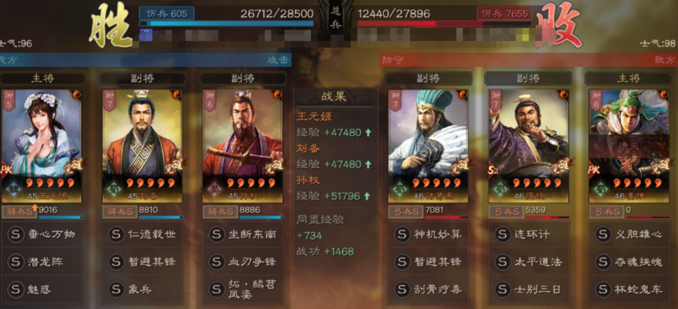Select the enemy 弓兵S label showing 7081
This screenshot has height=309, width=678.
406,212
